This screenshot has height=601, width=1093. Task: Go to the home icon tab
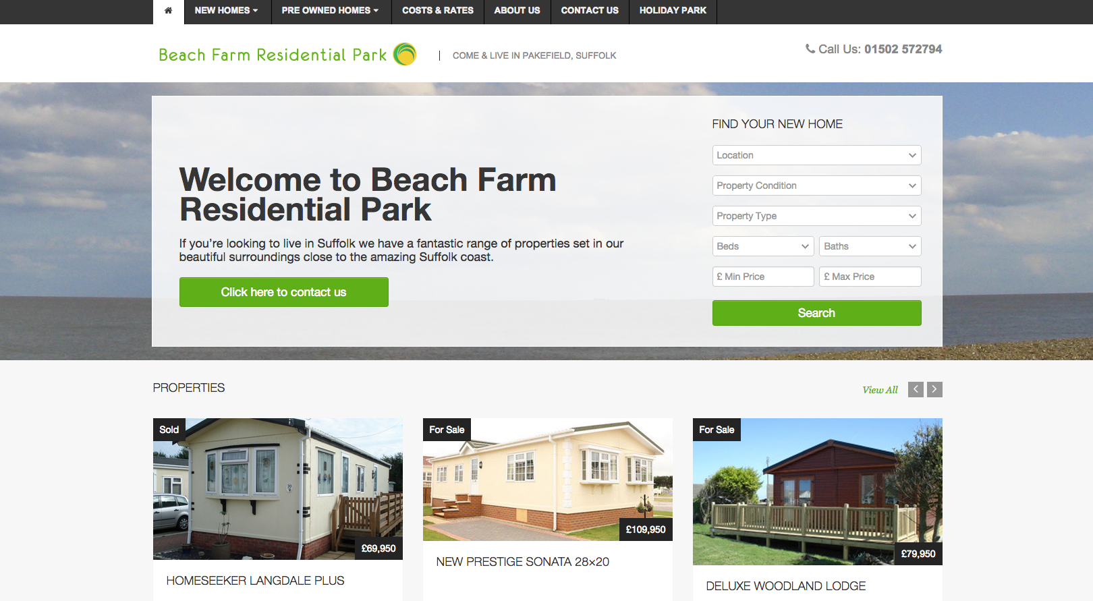(168, 11)
